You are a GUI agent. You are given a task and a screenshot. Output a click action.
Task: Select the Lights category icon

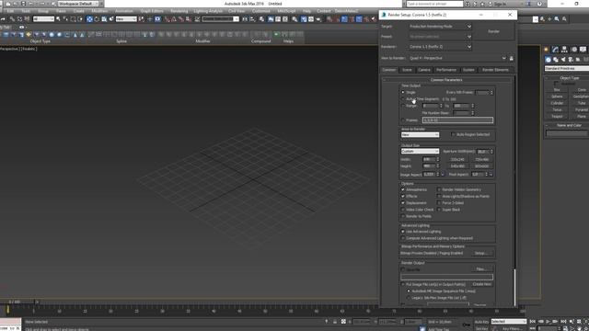[x=563, y=59]
